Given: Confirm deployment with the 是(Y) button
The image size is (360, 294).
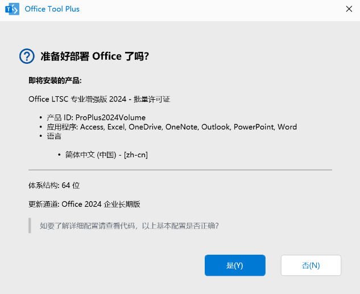Looking at the screenshot, I should tap(235, 266).
